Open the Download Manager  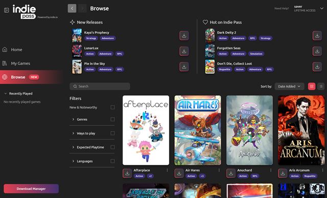coord(31,189)
